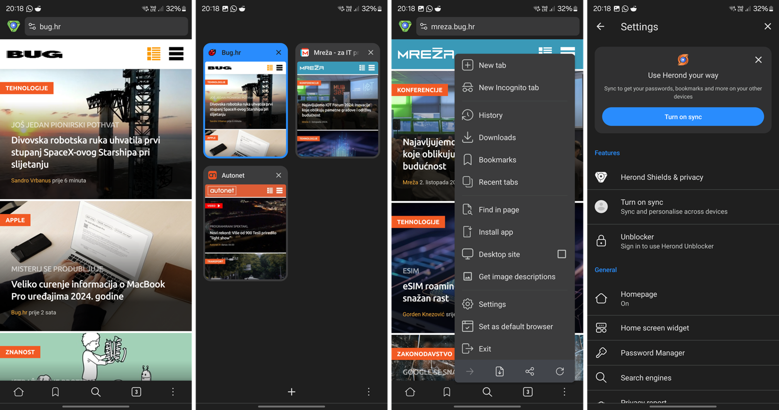Tap the tab counter showing 3 in bug.hr screen
The width and height of the screenshot is (779, 410).
pyautogui.click(x=136, y=392)
